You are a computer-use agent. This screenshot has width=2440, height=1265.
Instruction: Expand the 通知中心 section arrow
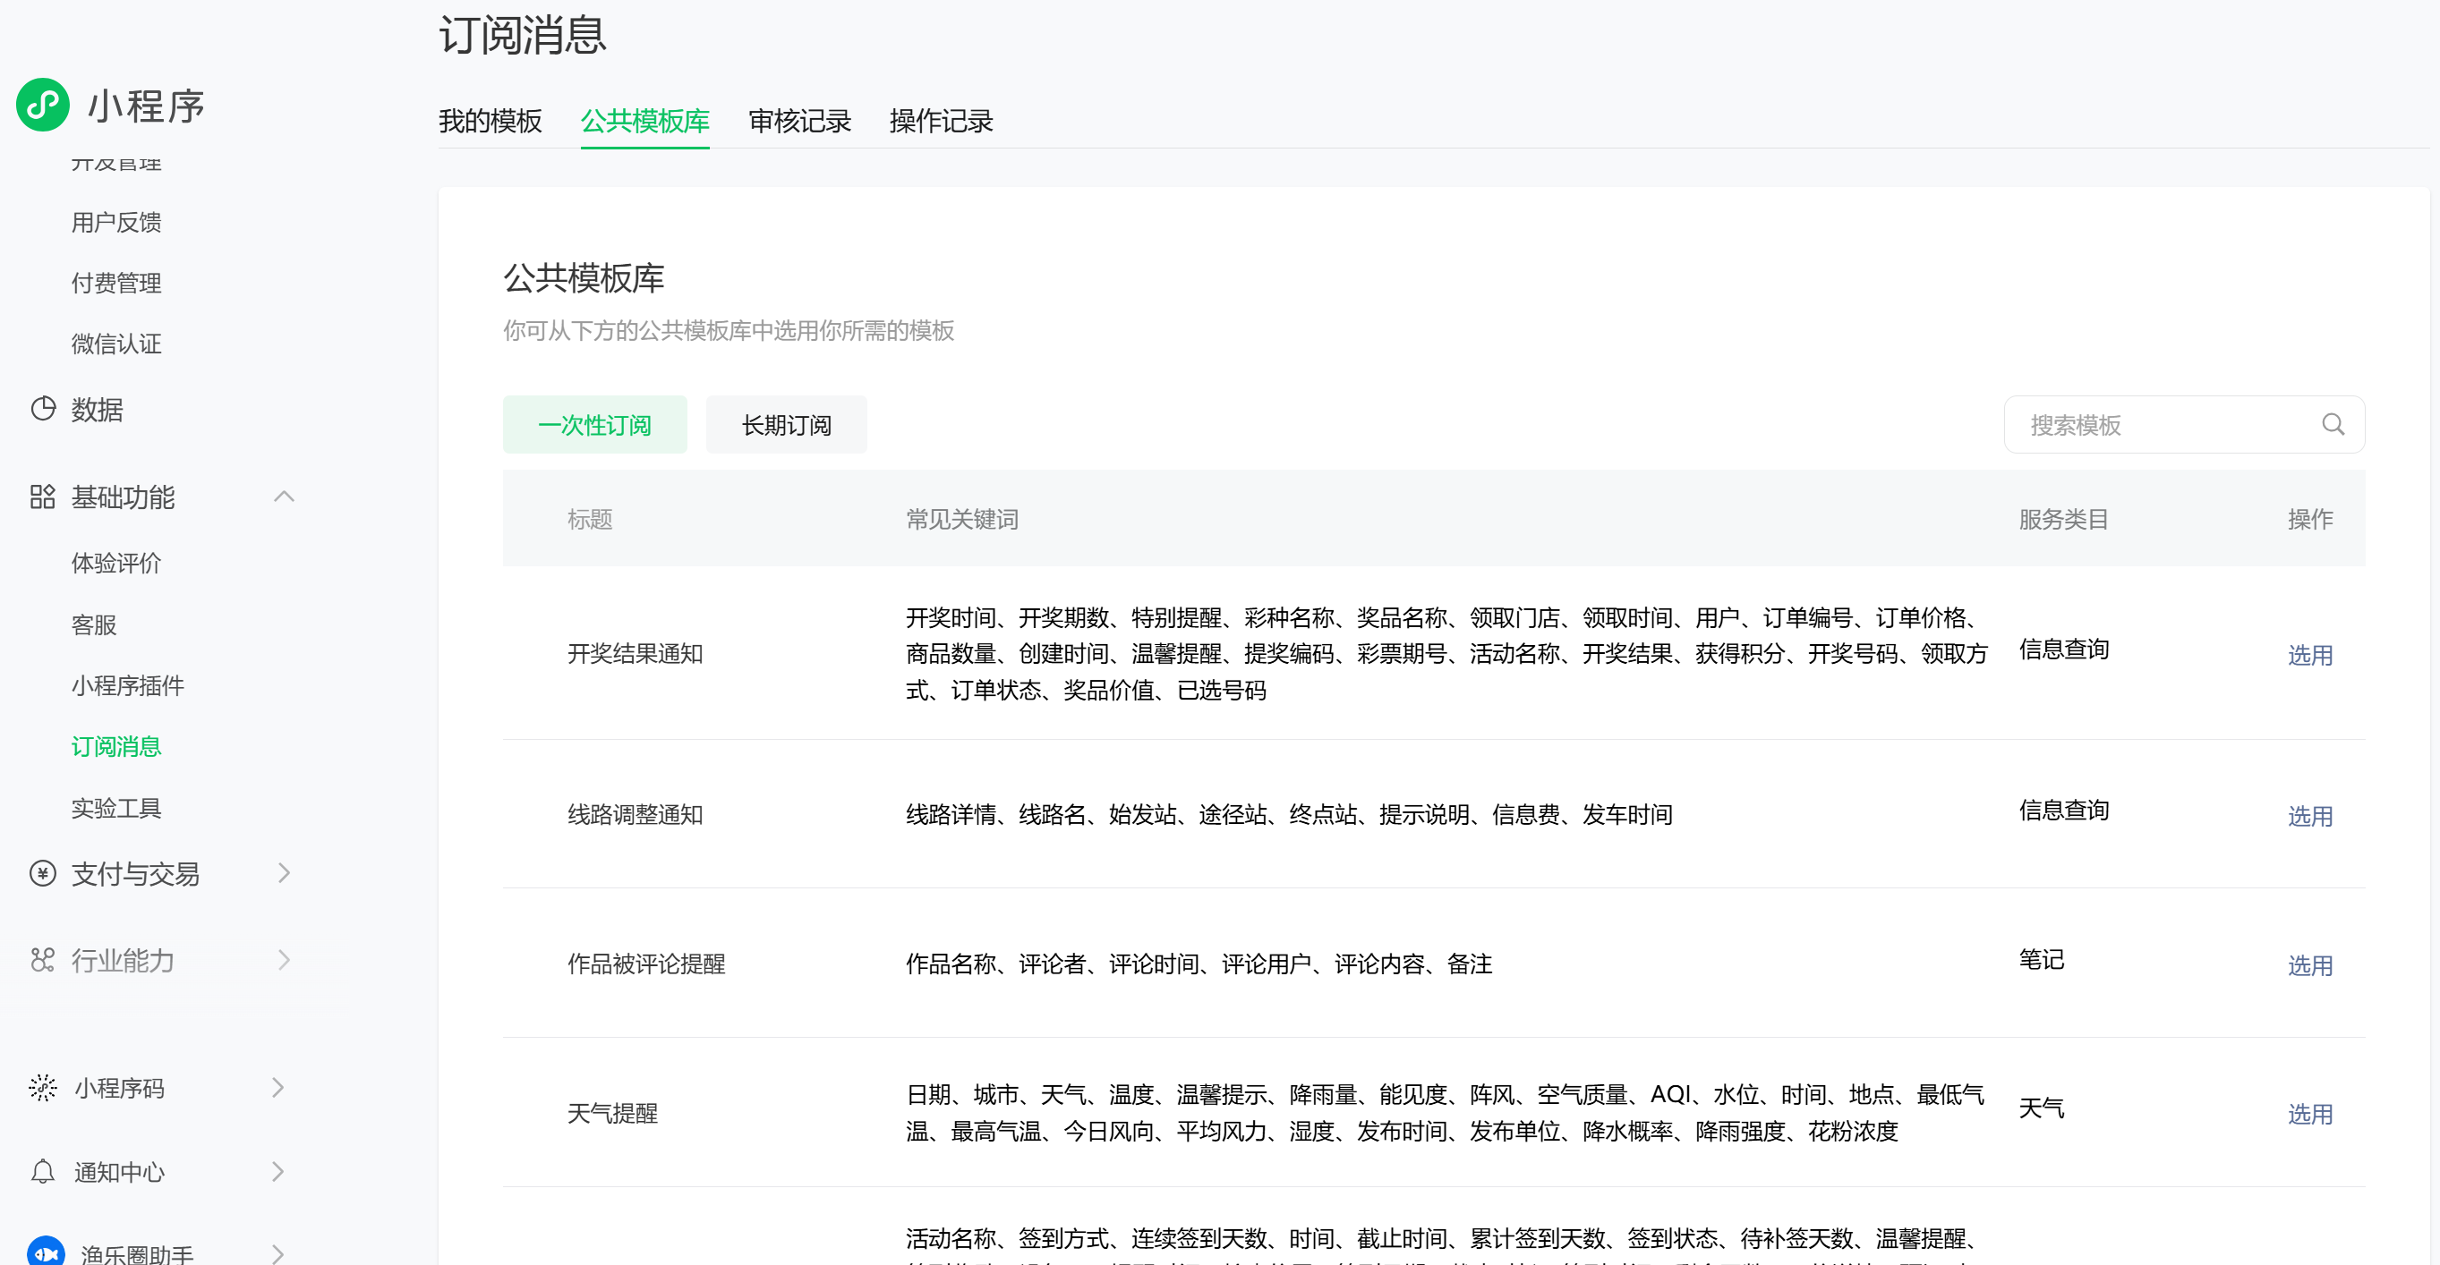point(278,1171)
